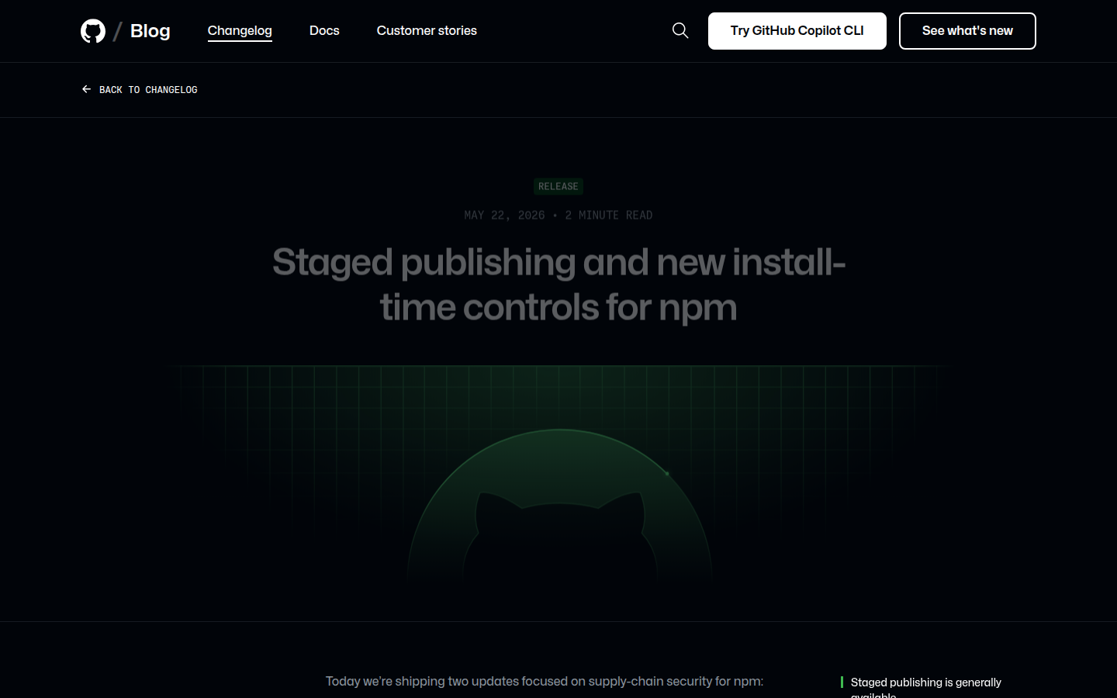Go to the Blog home link
Image resolution: width=1117 pixels, height=698 pixels.
point(150,31)
